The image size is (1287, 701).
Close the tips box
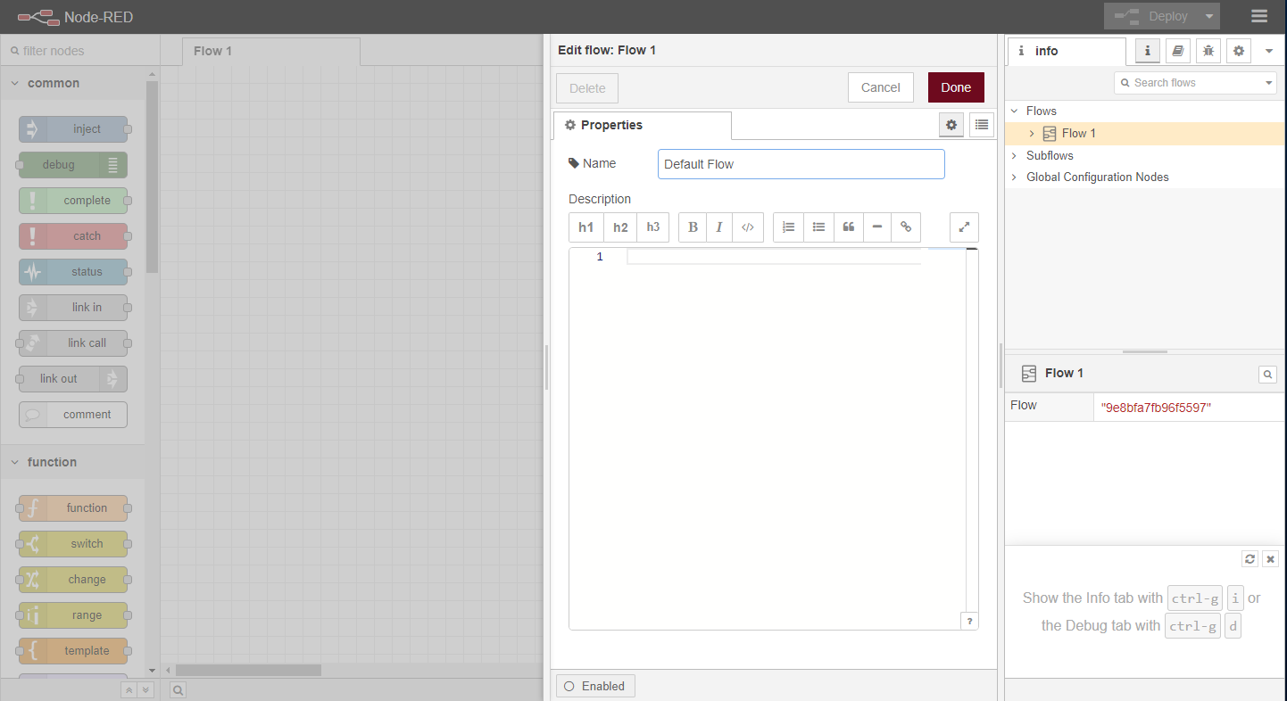1271,559
